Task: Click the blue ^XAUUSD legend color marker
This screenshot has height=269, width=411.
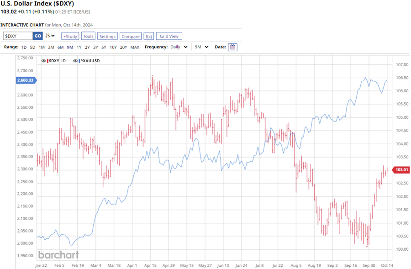Action: point(79,61)
